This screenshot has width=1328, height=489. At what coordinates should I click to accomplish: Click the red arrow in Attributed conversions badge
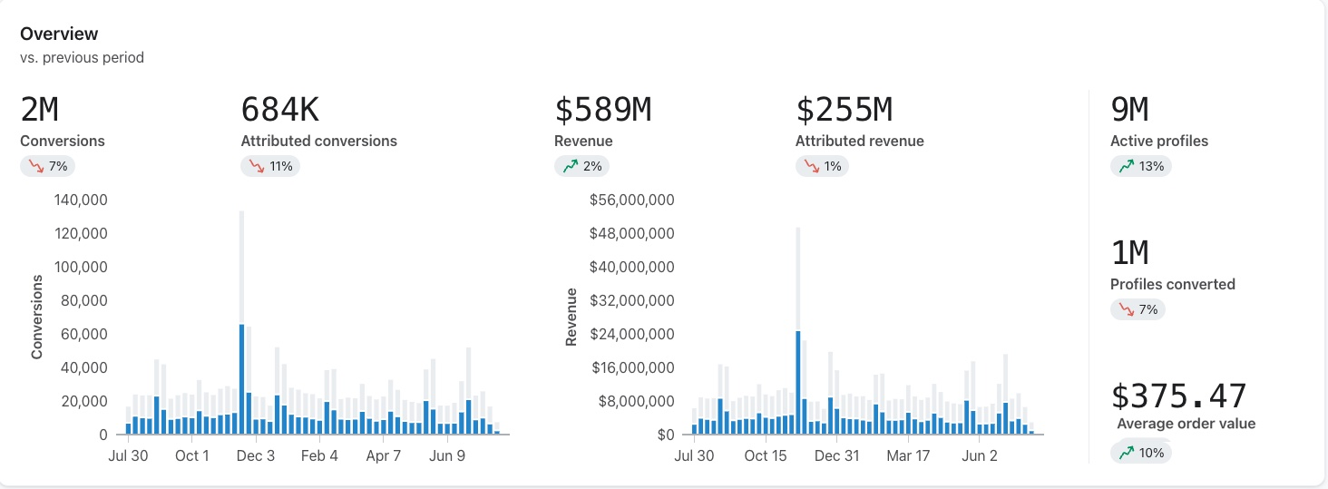(256, 166)
